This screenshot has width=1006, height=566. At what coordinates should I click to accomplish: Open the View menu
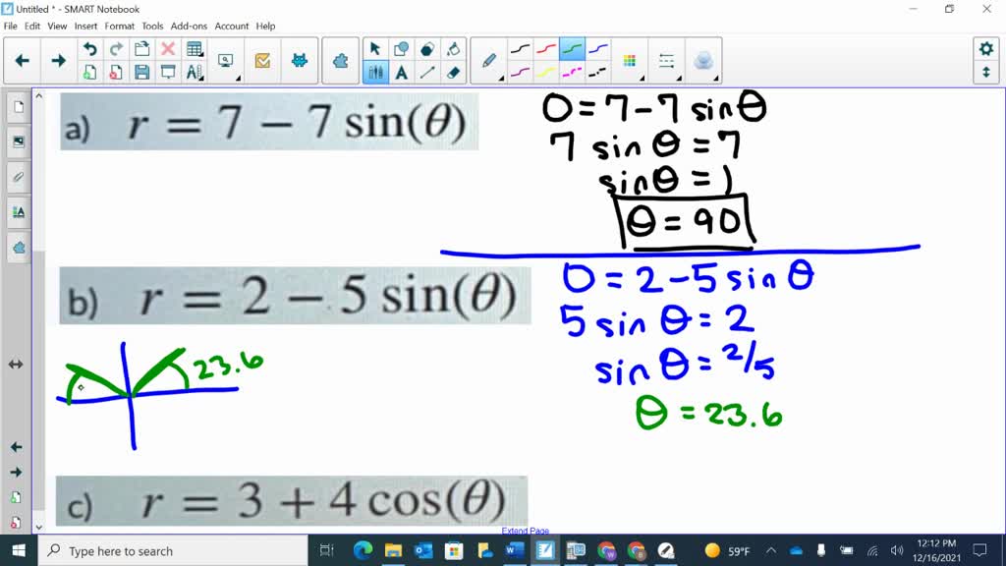(x=57, y=27)
